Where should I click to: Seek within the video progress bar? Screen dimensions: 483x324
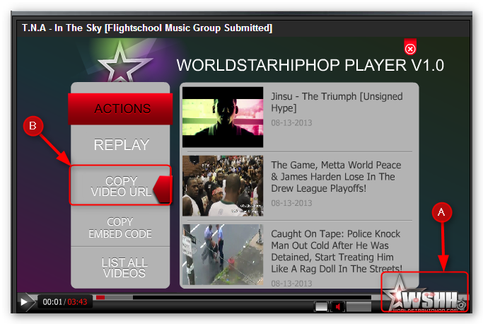point(233,297)
